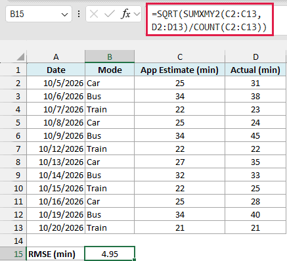
Task: Click the Mode header cell
Action: 110,70
